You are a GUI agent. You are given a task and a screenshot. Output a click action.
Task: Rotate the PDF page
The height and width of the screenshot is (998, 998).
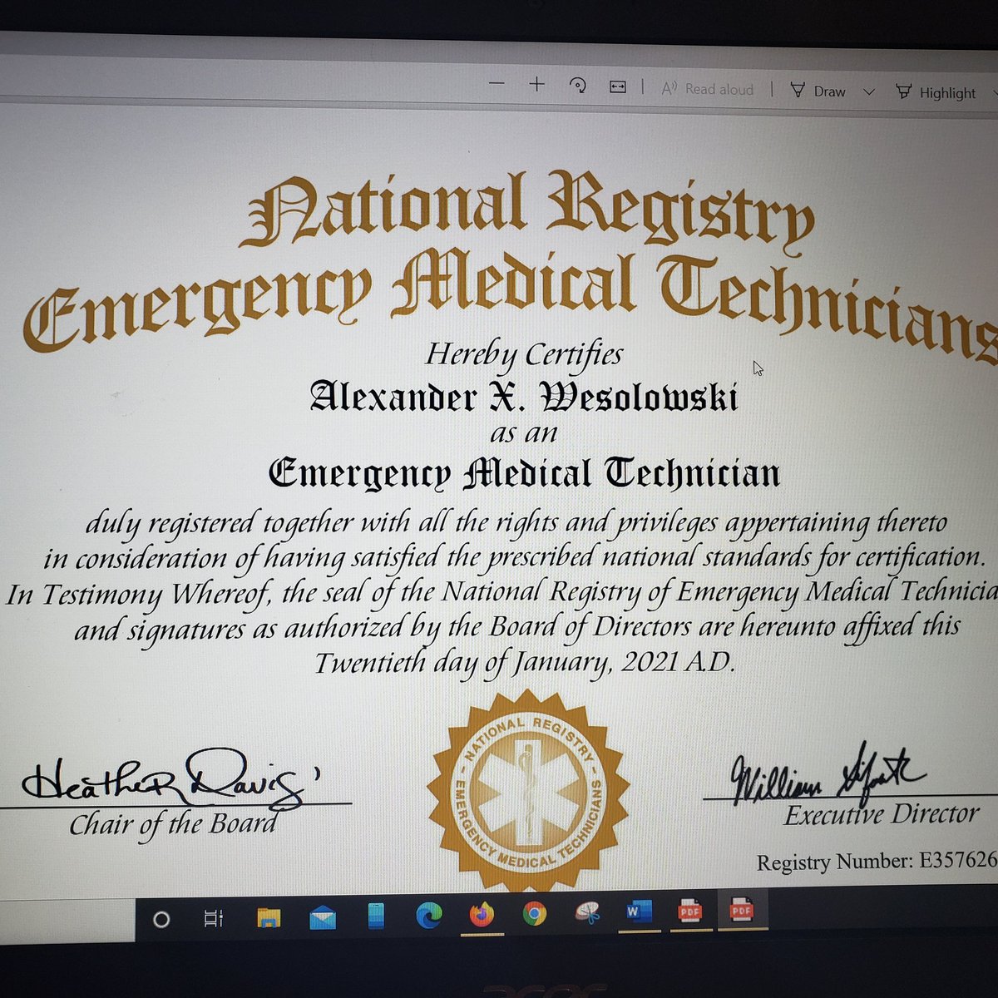[x=577, y=86]
